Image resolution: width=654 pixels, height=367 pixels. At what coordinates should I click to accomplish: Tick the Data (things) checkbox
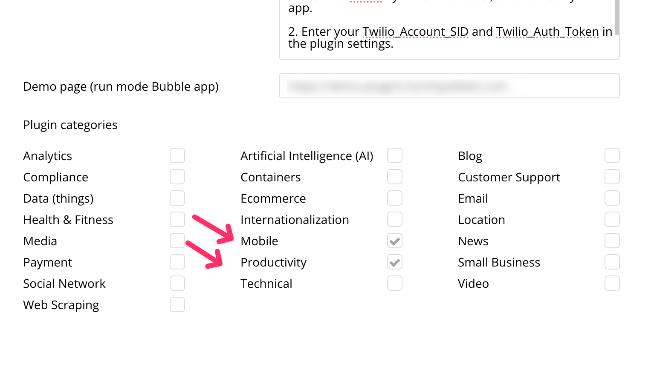click(x=177, y=198)
